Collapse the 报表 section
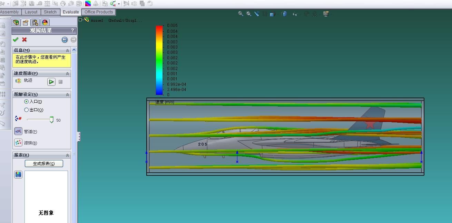The width and height of the screenshot is (452, 223). pos(68,155)
